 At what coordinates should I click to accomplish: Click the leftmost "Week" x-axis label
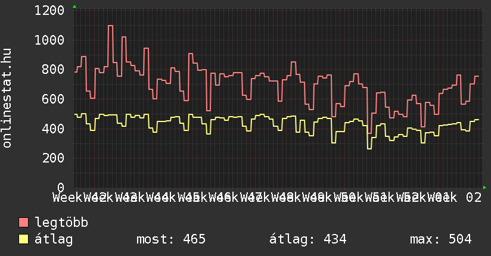tap(67, 197)
